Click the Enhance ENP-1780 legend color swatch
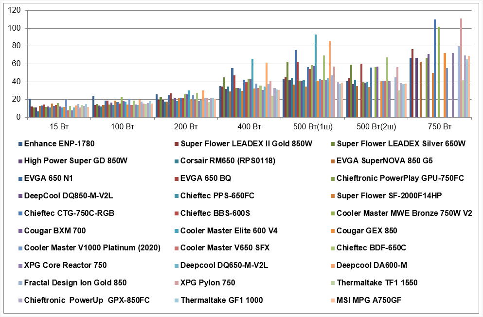Screen dimensions: 483x317 point(20,144)
